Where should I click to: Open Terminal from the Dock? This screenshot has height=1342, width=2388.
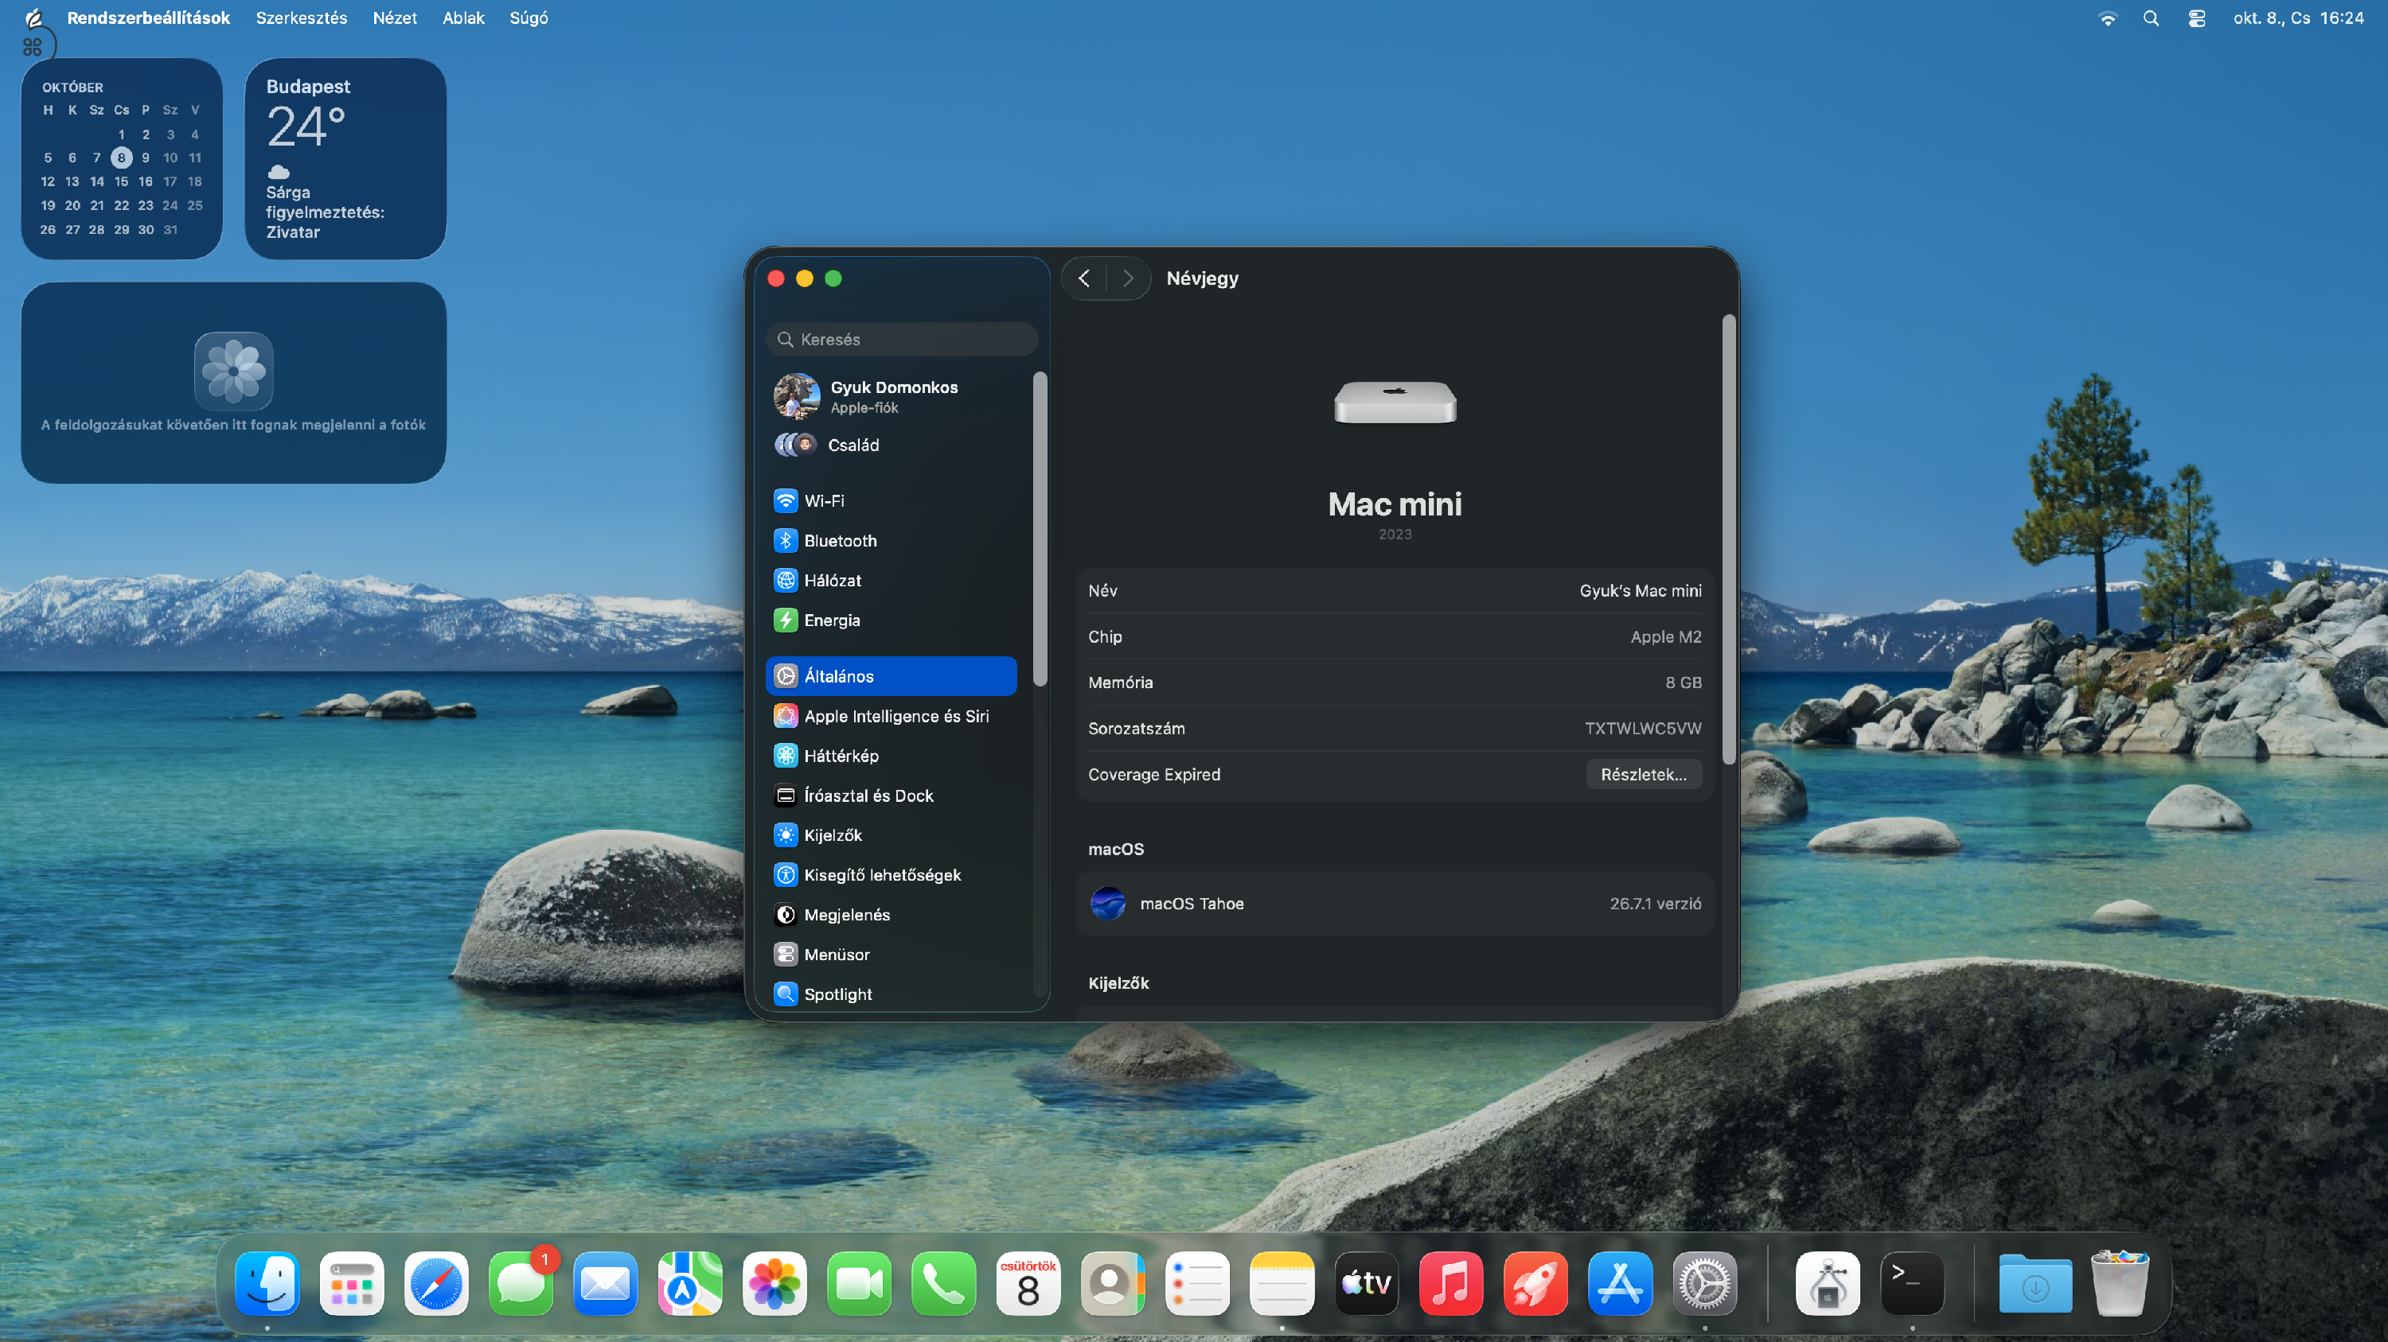1911,1284
